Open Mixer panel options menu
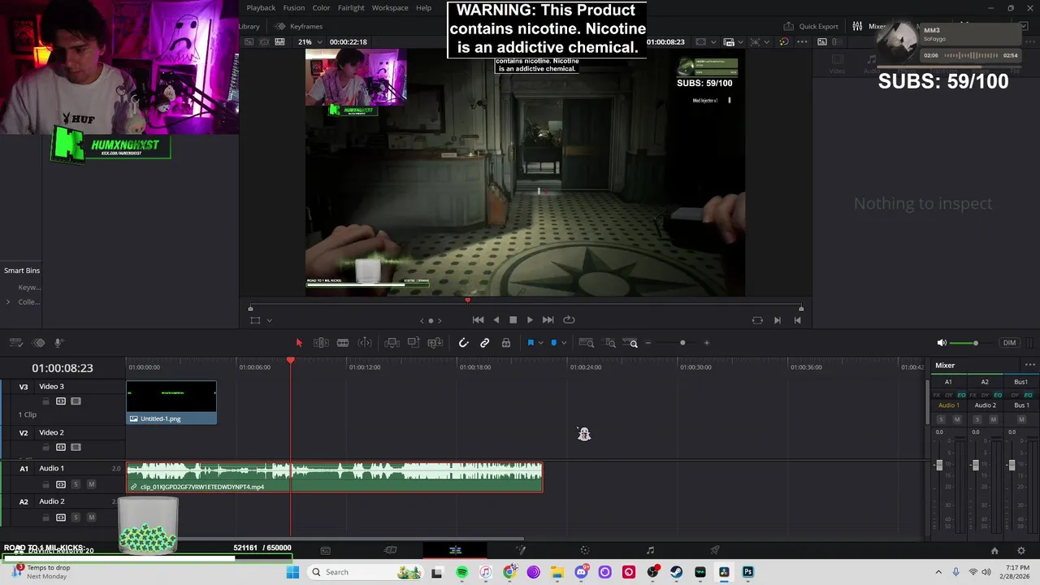Viewport: 1040px width, 585px height. coord(1029,366)
